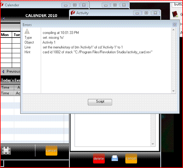Click the hint text 'card id 1002 of stack'

pos(98,52)
